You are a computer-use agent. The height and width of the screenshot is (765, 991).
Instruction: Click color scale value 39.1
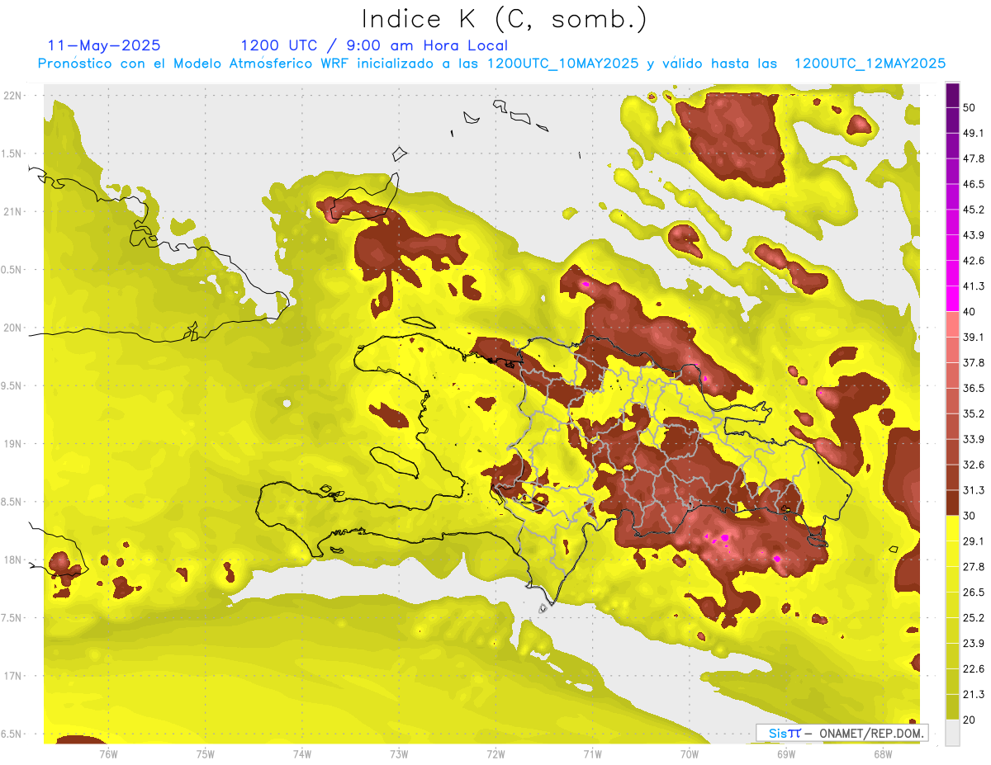pos(973,338)
